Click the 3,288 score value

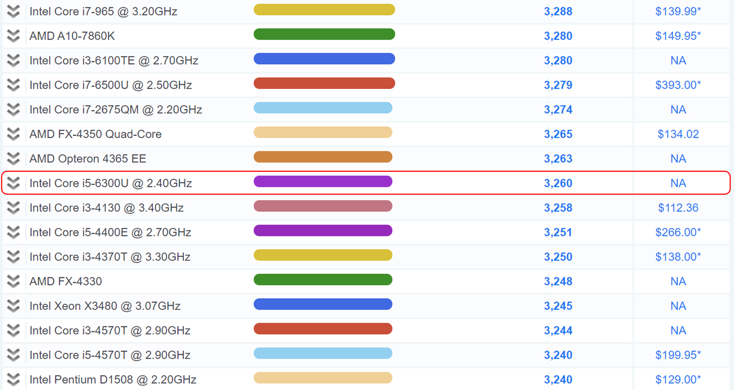tap(558, 11)
